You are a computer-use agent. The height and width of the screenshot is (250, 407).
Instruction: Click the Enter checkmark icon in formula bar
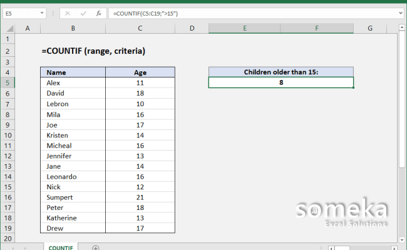(83, 13)
